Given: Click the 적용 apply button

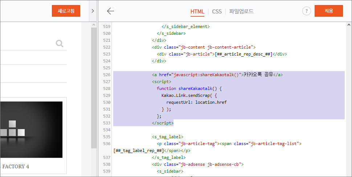Looking at the screenshot, I should [x=329, y=11].
